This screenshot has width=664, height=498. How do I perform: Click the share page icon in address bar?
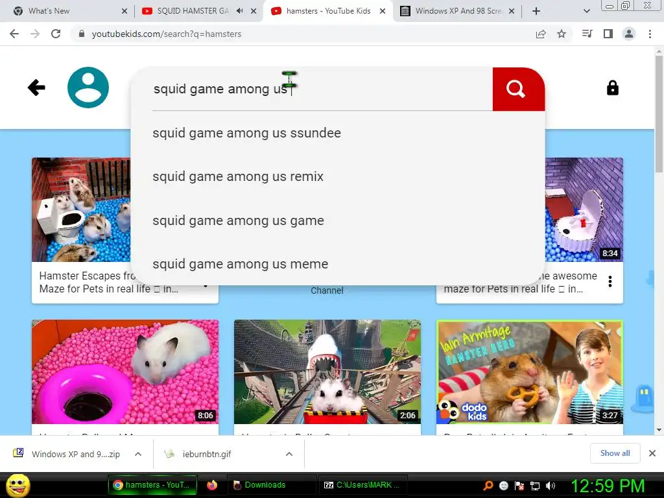coord(541,34)
